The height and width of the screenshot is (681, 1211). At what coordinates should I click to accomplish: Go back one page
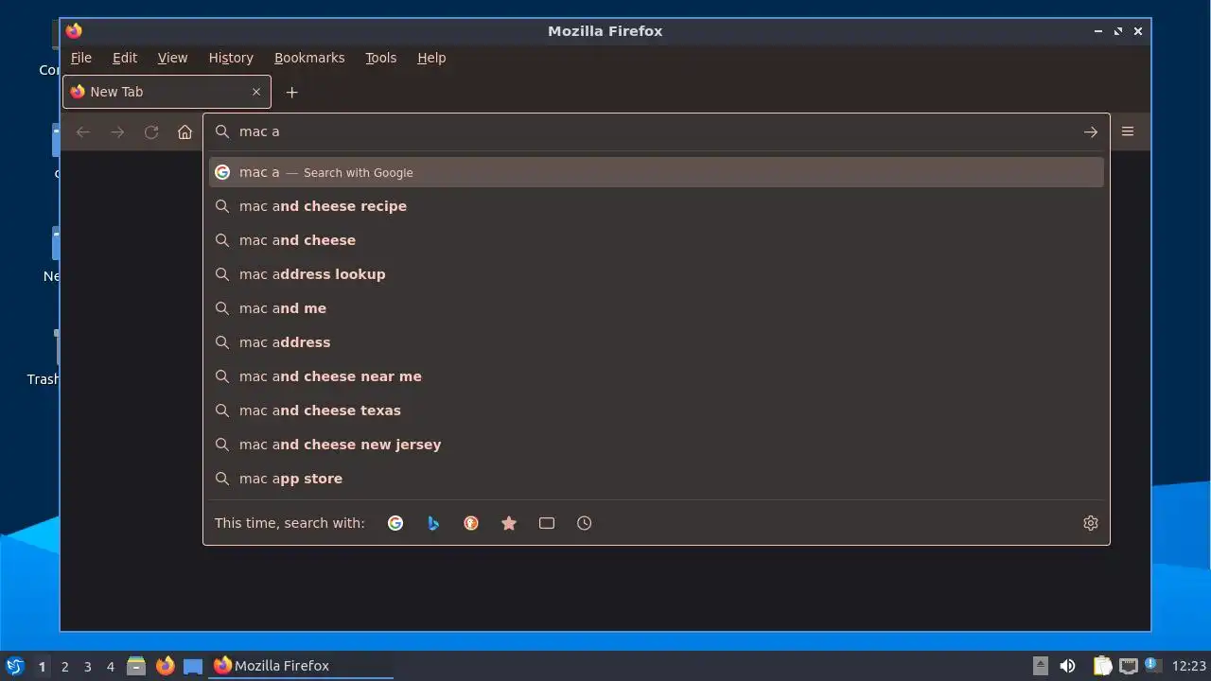83,132
